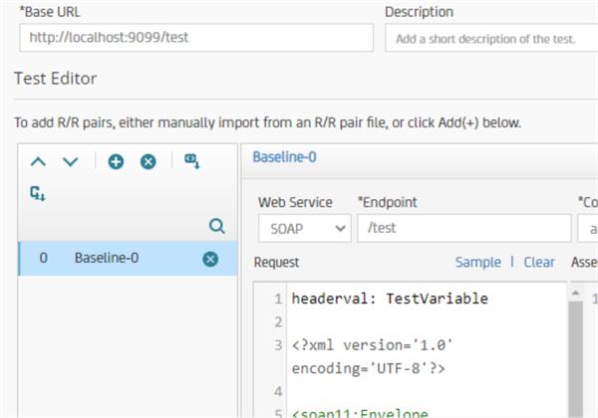The width and height of the screenshot is (598, 418).
Task: Click the Base URL input field
Action: (196, 38)
